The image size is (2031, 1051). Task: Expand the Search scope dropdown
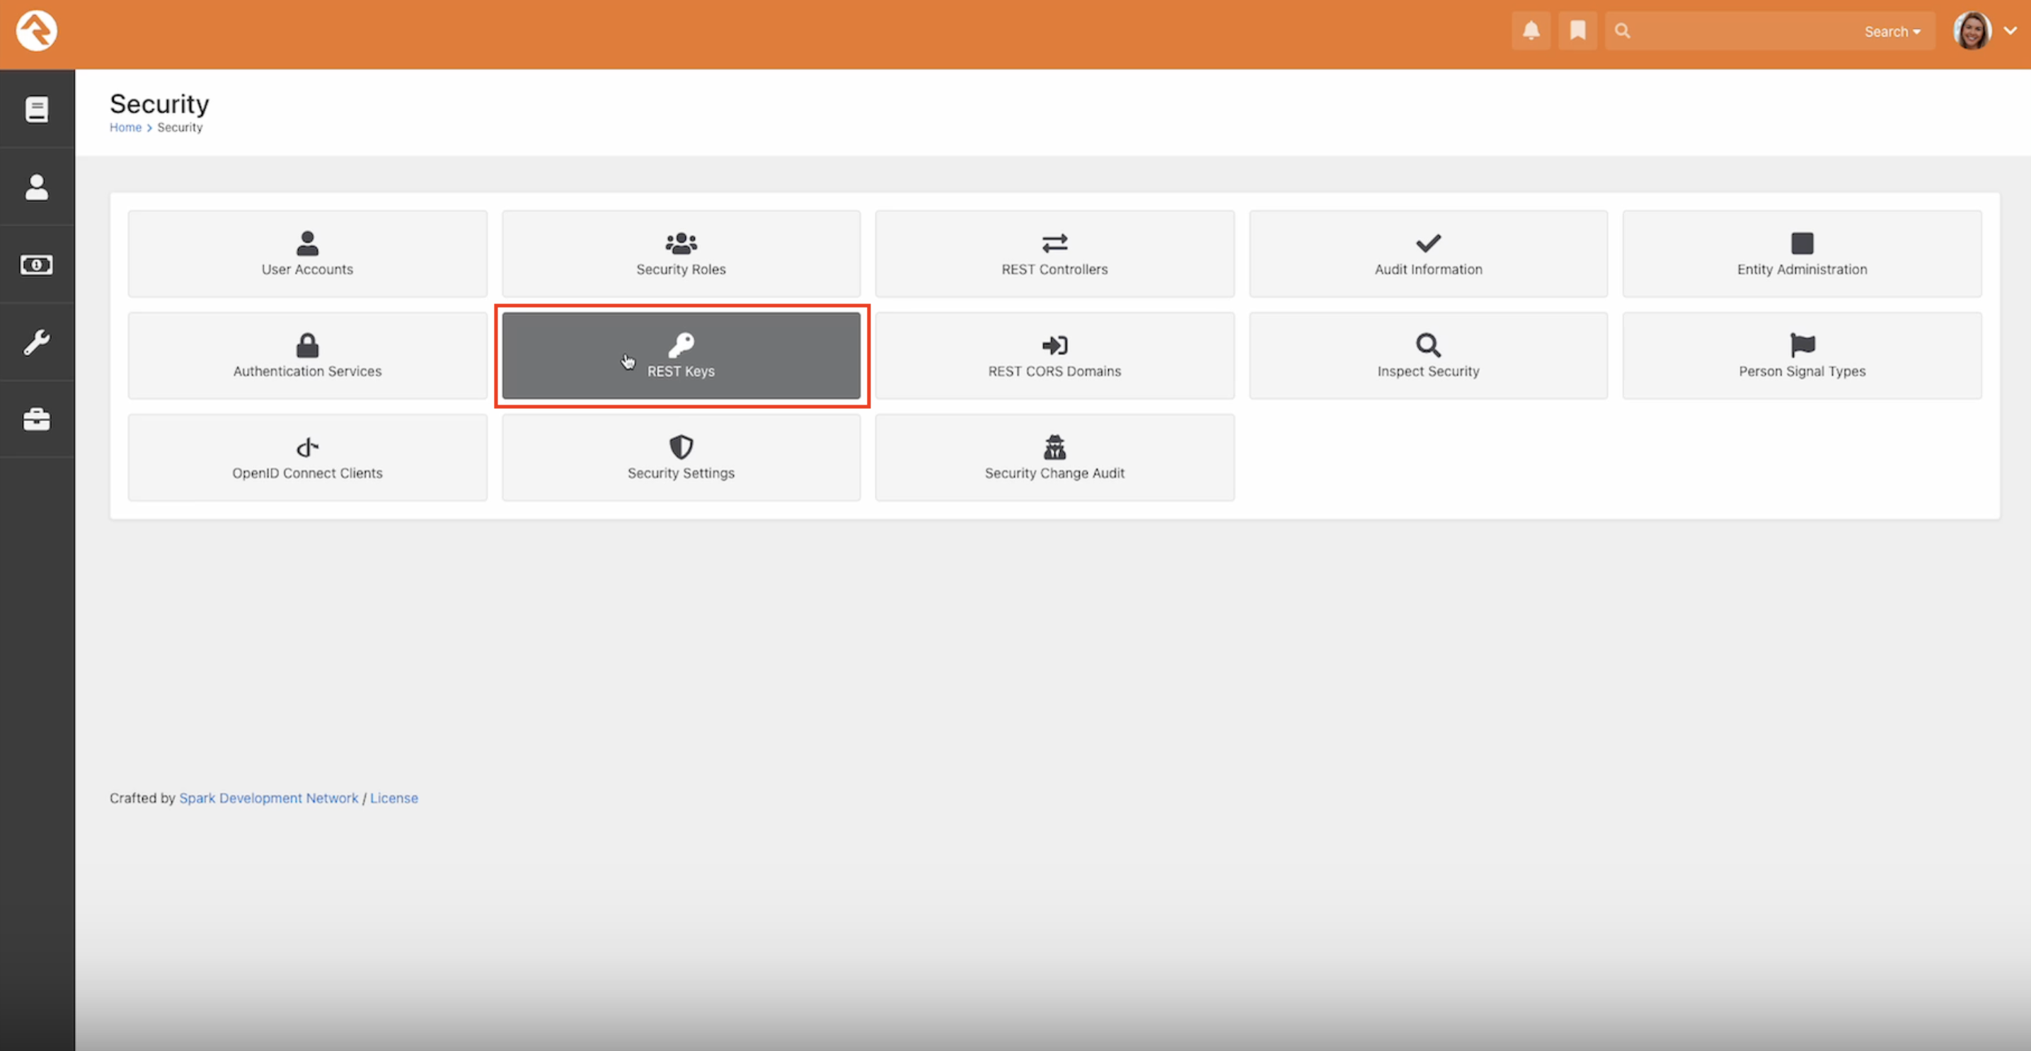click(x=1892, y=32)
